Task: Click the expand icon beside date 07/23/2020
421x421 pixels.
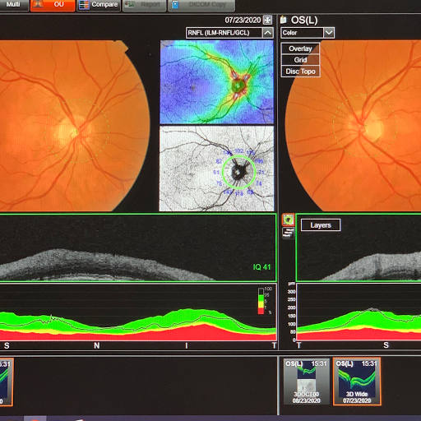Action: point(267,20)
